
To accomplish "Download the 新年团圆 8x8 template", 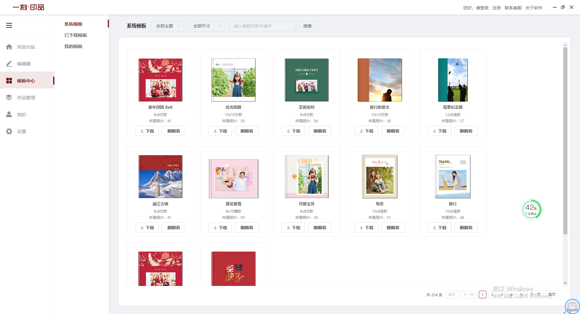I will click(x=147, y=131).
